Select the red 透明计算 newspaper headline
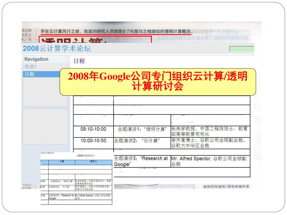287x215 pixels. point(74,41)
